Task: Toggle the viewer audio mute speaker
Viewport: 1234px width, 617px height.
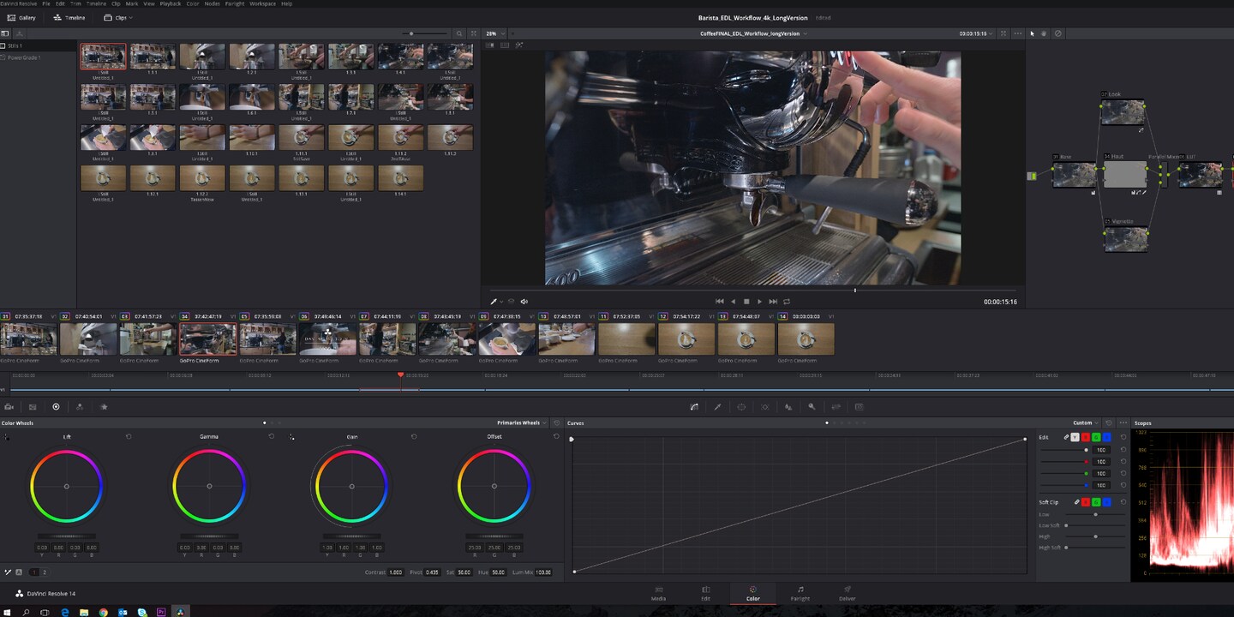Action: coord(524,302)
